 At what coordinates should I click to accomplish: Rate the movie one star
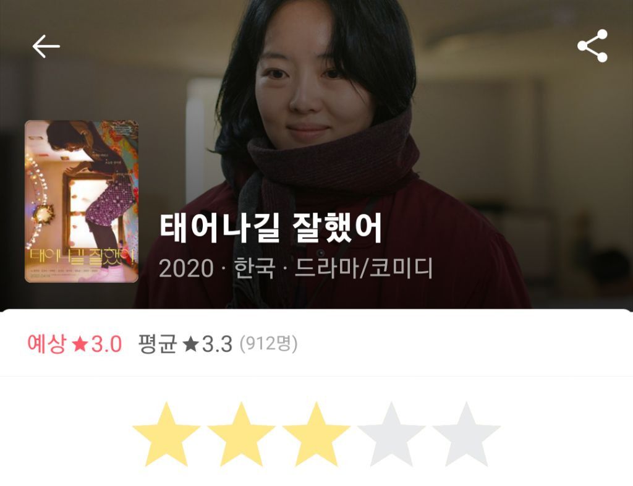pyautogui.click(x=166, y=434)
